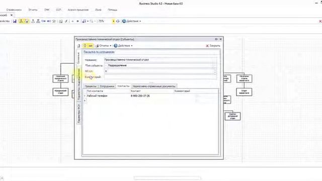Open the Справочники menu

[14, 10]
